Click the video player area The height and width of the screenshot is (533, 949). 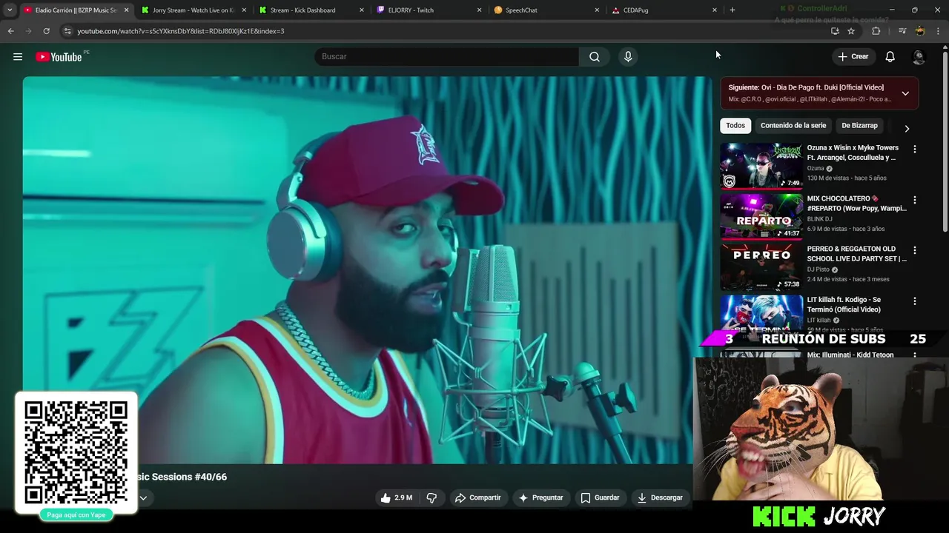(x=367, y=270)
